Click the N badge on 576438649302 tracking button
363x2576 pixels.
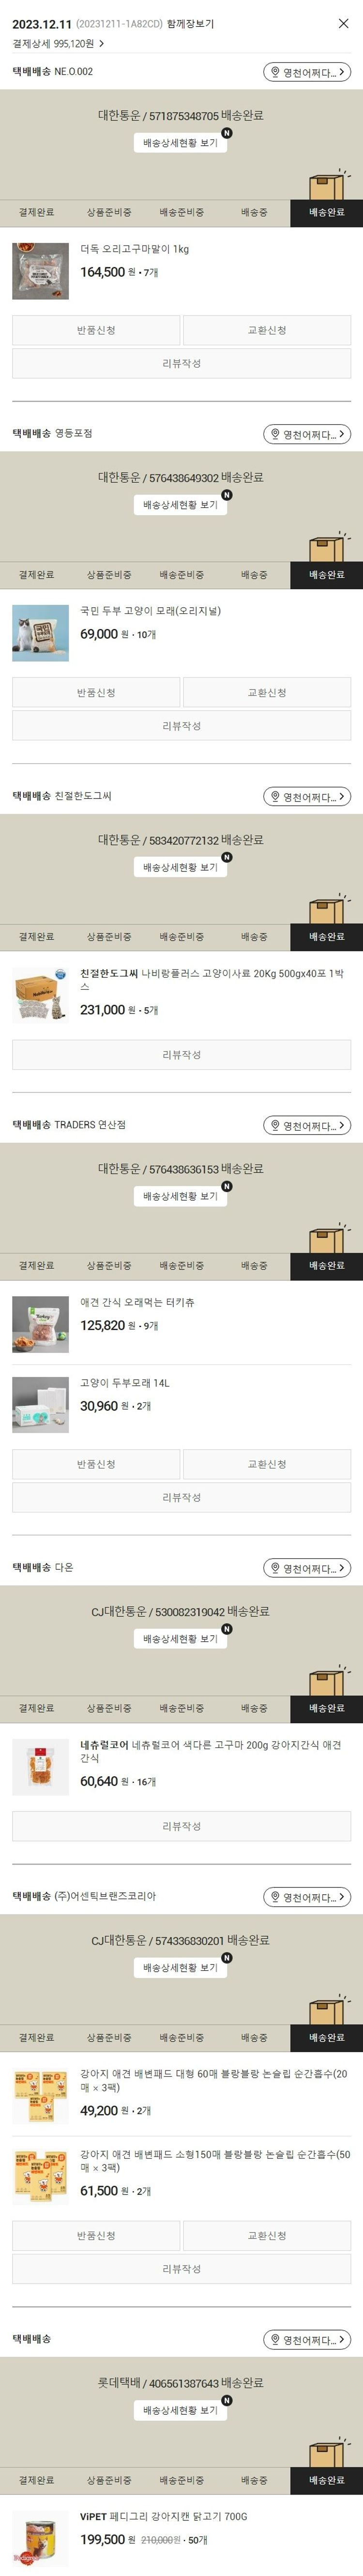227,494
